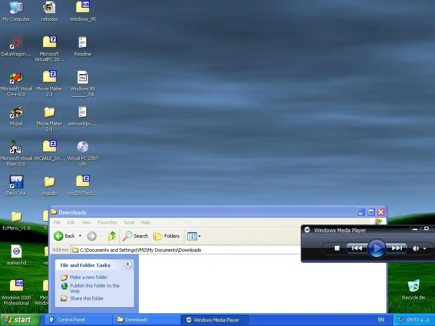The height and width of the screenshot is (326, 435).
Task: Skip to next track in Media Player
Action: click(397, 248)
